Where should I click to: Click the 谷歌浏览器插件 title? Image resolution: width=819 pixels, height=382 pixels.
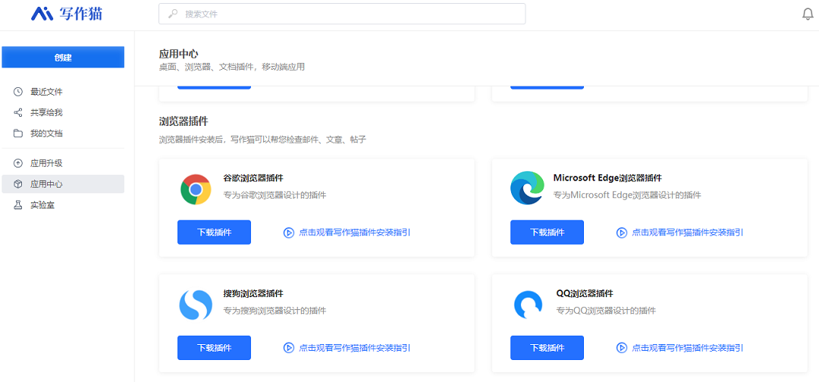click(253, 178)
